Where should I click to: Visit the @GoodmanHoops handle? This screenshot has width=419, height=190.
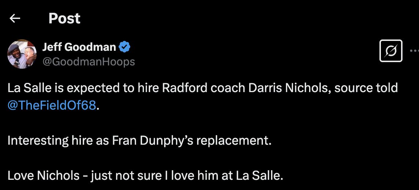(x=89, y=62)
